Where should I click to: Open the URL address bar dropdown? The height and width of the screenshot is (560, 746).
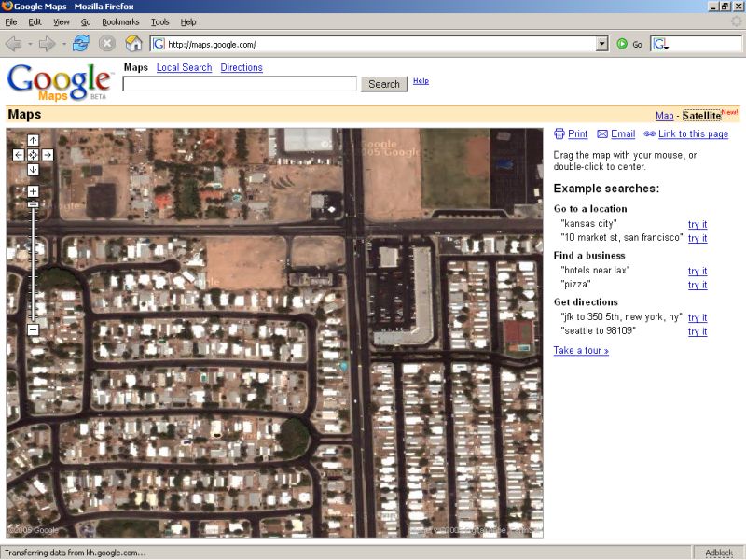coord(601,44)
